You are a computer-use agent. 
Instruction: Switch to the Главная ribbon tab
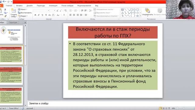pos(9,5)
